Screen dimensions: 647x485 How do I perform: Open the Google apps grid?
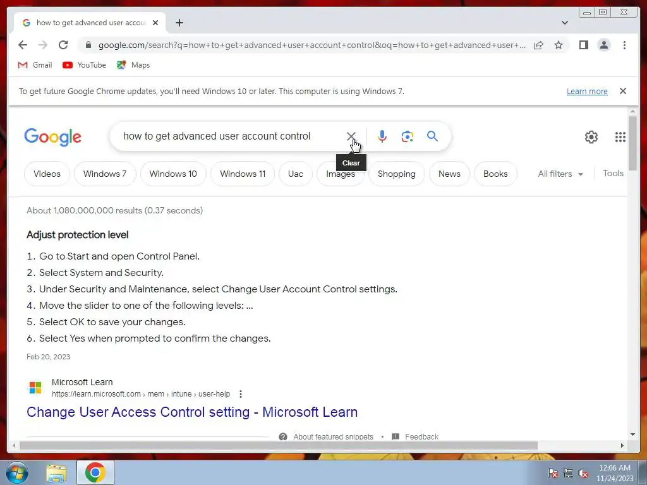pyautogui.click(x=620, y=137)
